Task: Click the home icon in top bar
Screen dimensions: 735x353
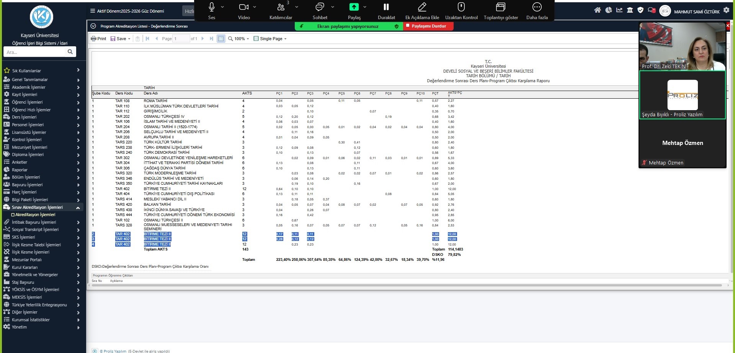Action: [x=597, y=10]
